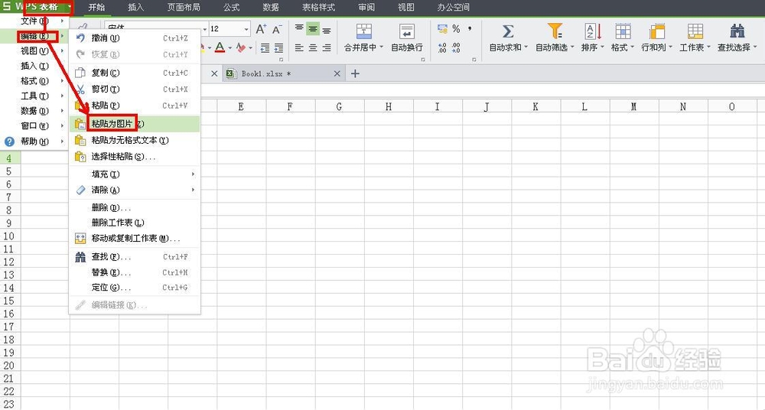Select row header 10
Image resolution: width=765 pixels, height=410 pixels.
9,236
